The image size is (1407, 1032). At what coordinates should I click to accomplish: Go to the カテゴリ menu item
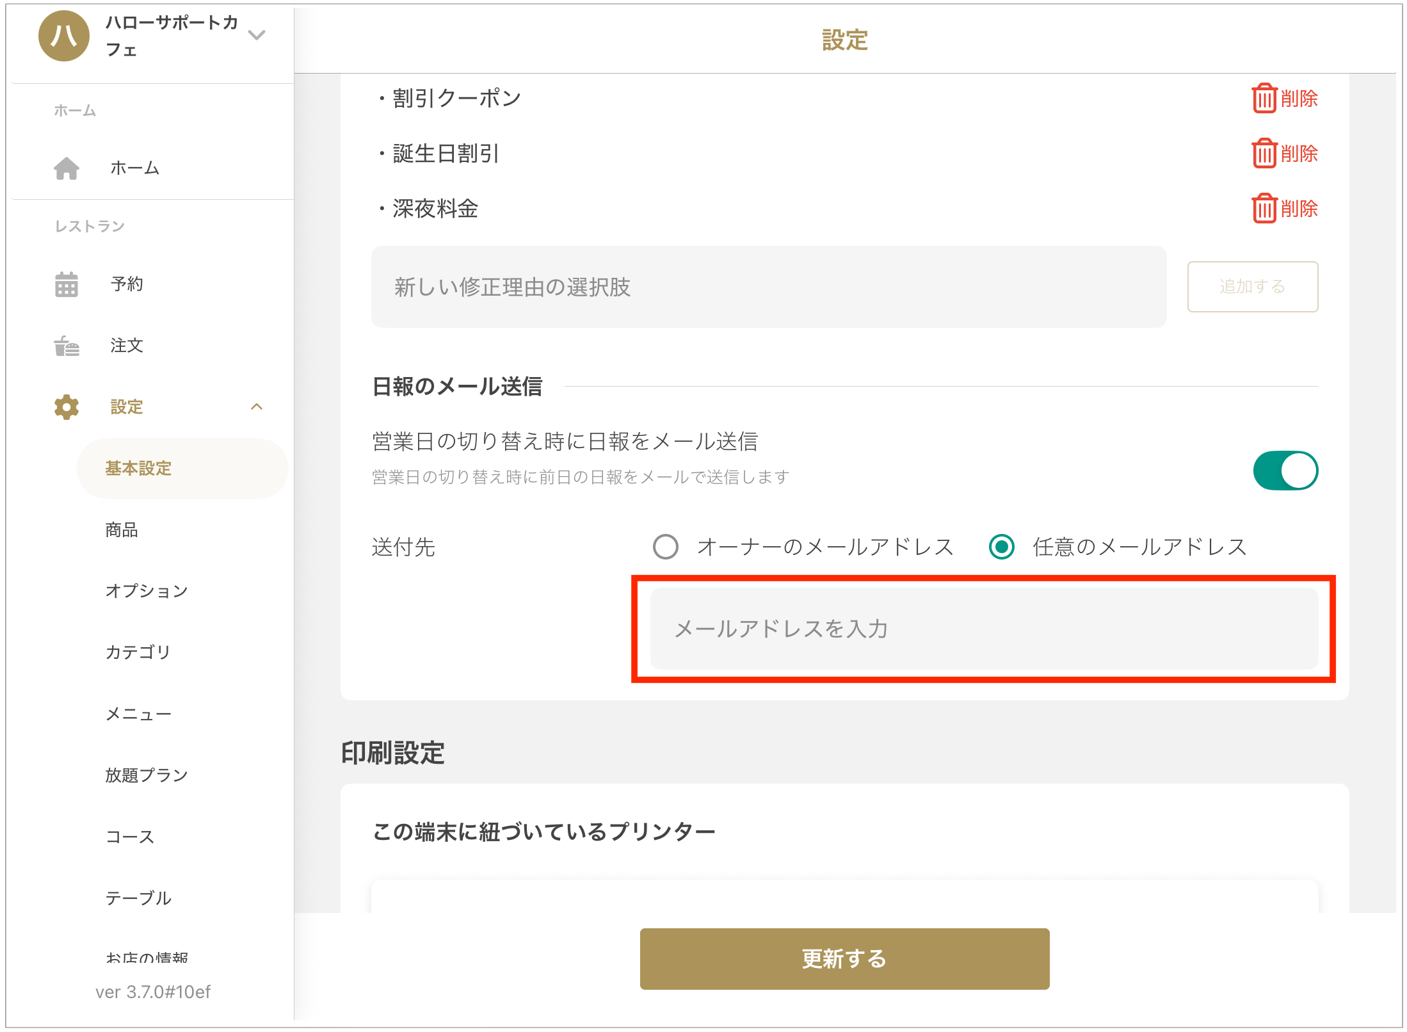[x=138, y=652]
